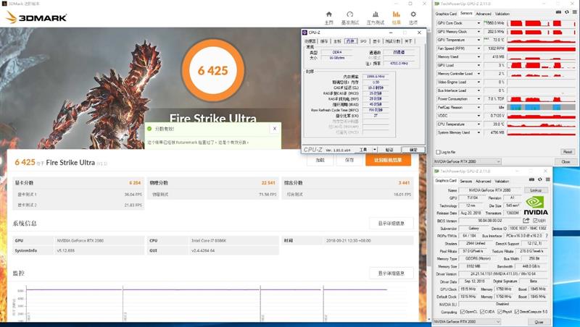Expand the GPU Memory Clock sensor dropdown

click(x=478, y=32)
